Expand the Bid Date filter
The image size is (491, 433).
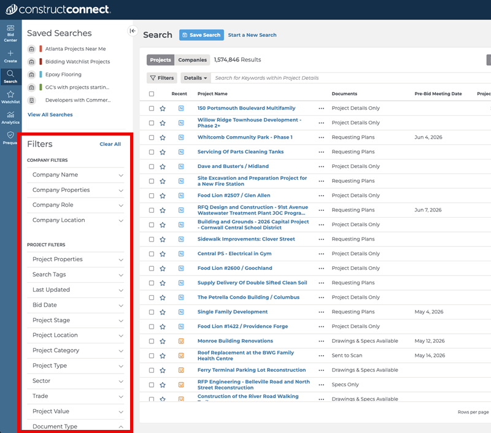point(75,305)
